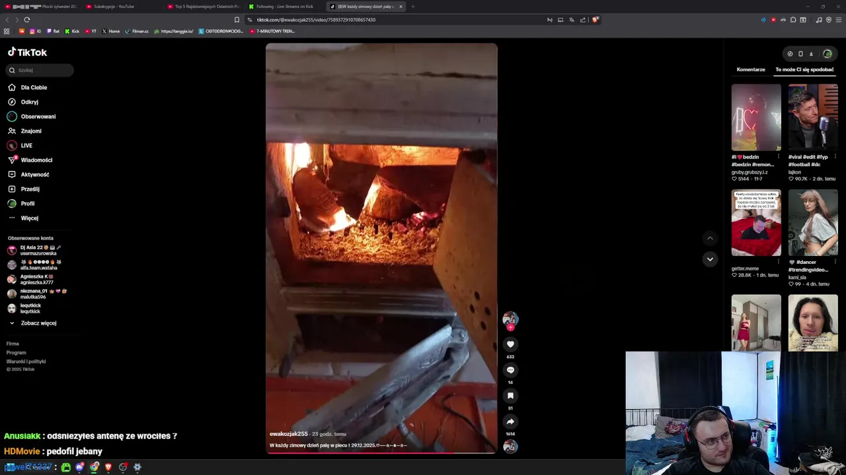Close the active TikTok browser tab
846x475 pixels.
coord(401,7)
